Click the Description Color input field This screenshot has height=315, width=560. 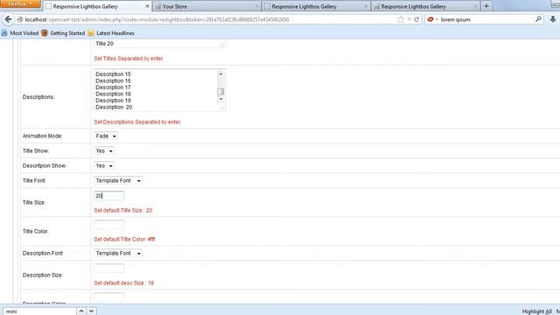108,297
